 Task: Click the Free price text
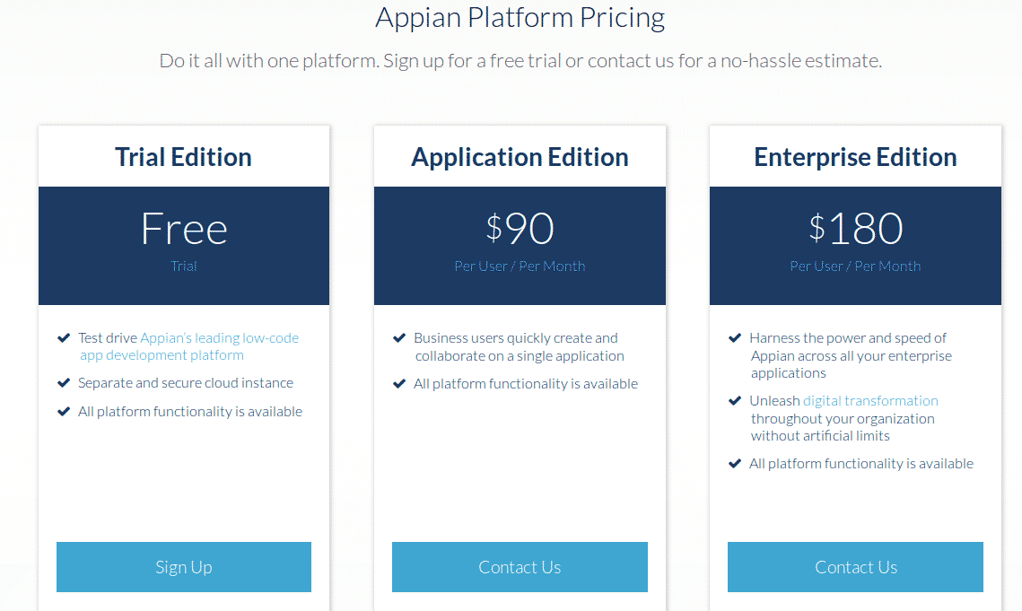184,229
